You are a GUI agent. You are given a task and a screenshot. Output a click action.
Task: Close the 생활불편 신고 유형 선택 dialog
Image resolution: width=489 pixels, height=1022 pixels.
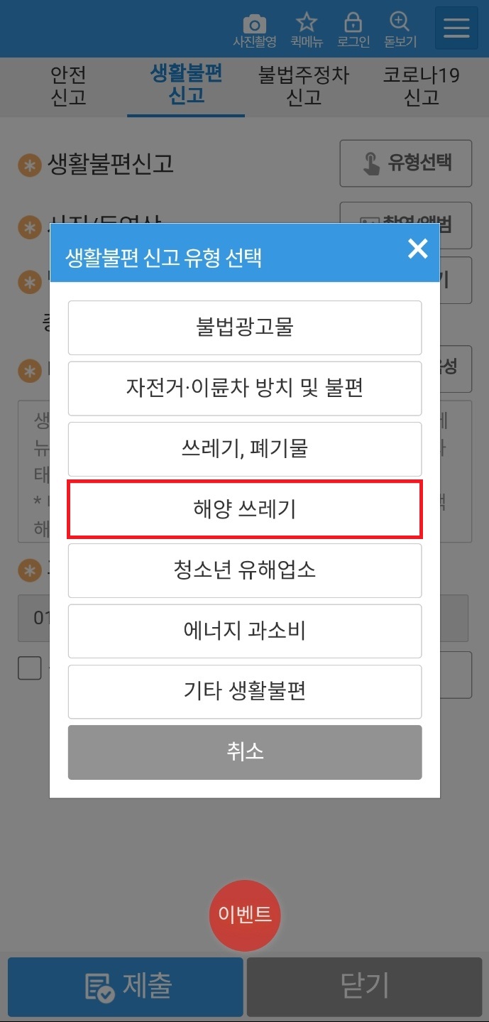(x=417, y=250)
